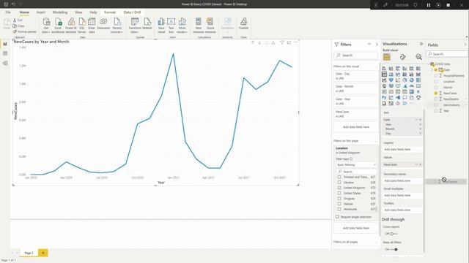Check Ukraine in Location filter

339,182
